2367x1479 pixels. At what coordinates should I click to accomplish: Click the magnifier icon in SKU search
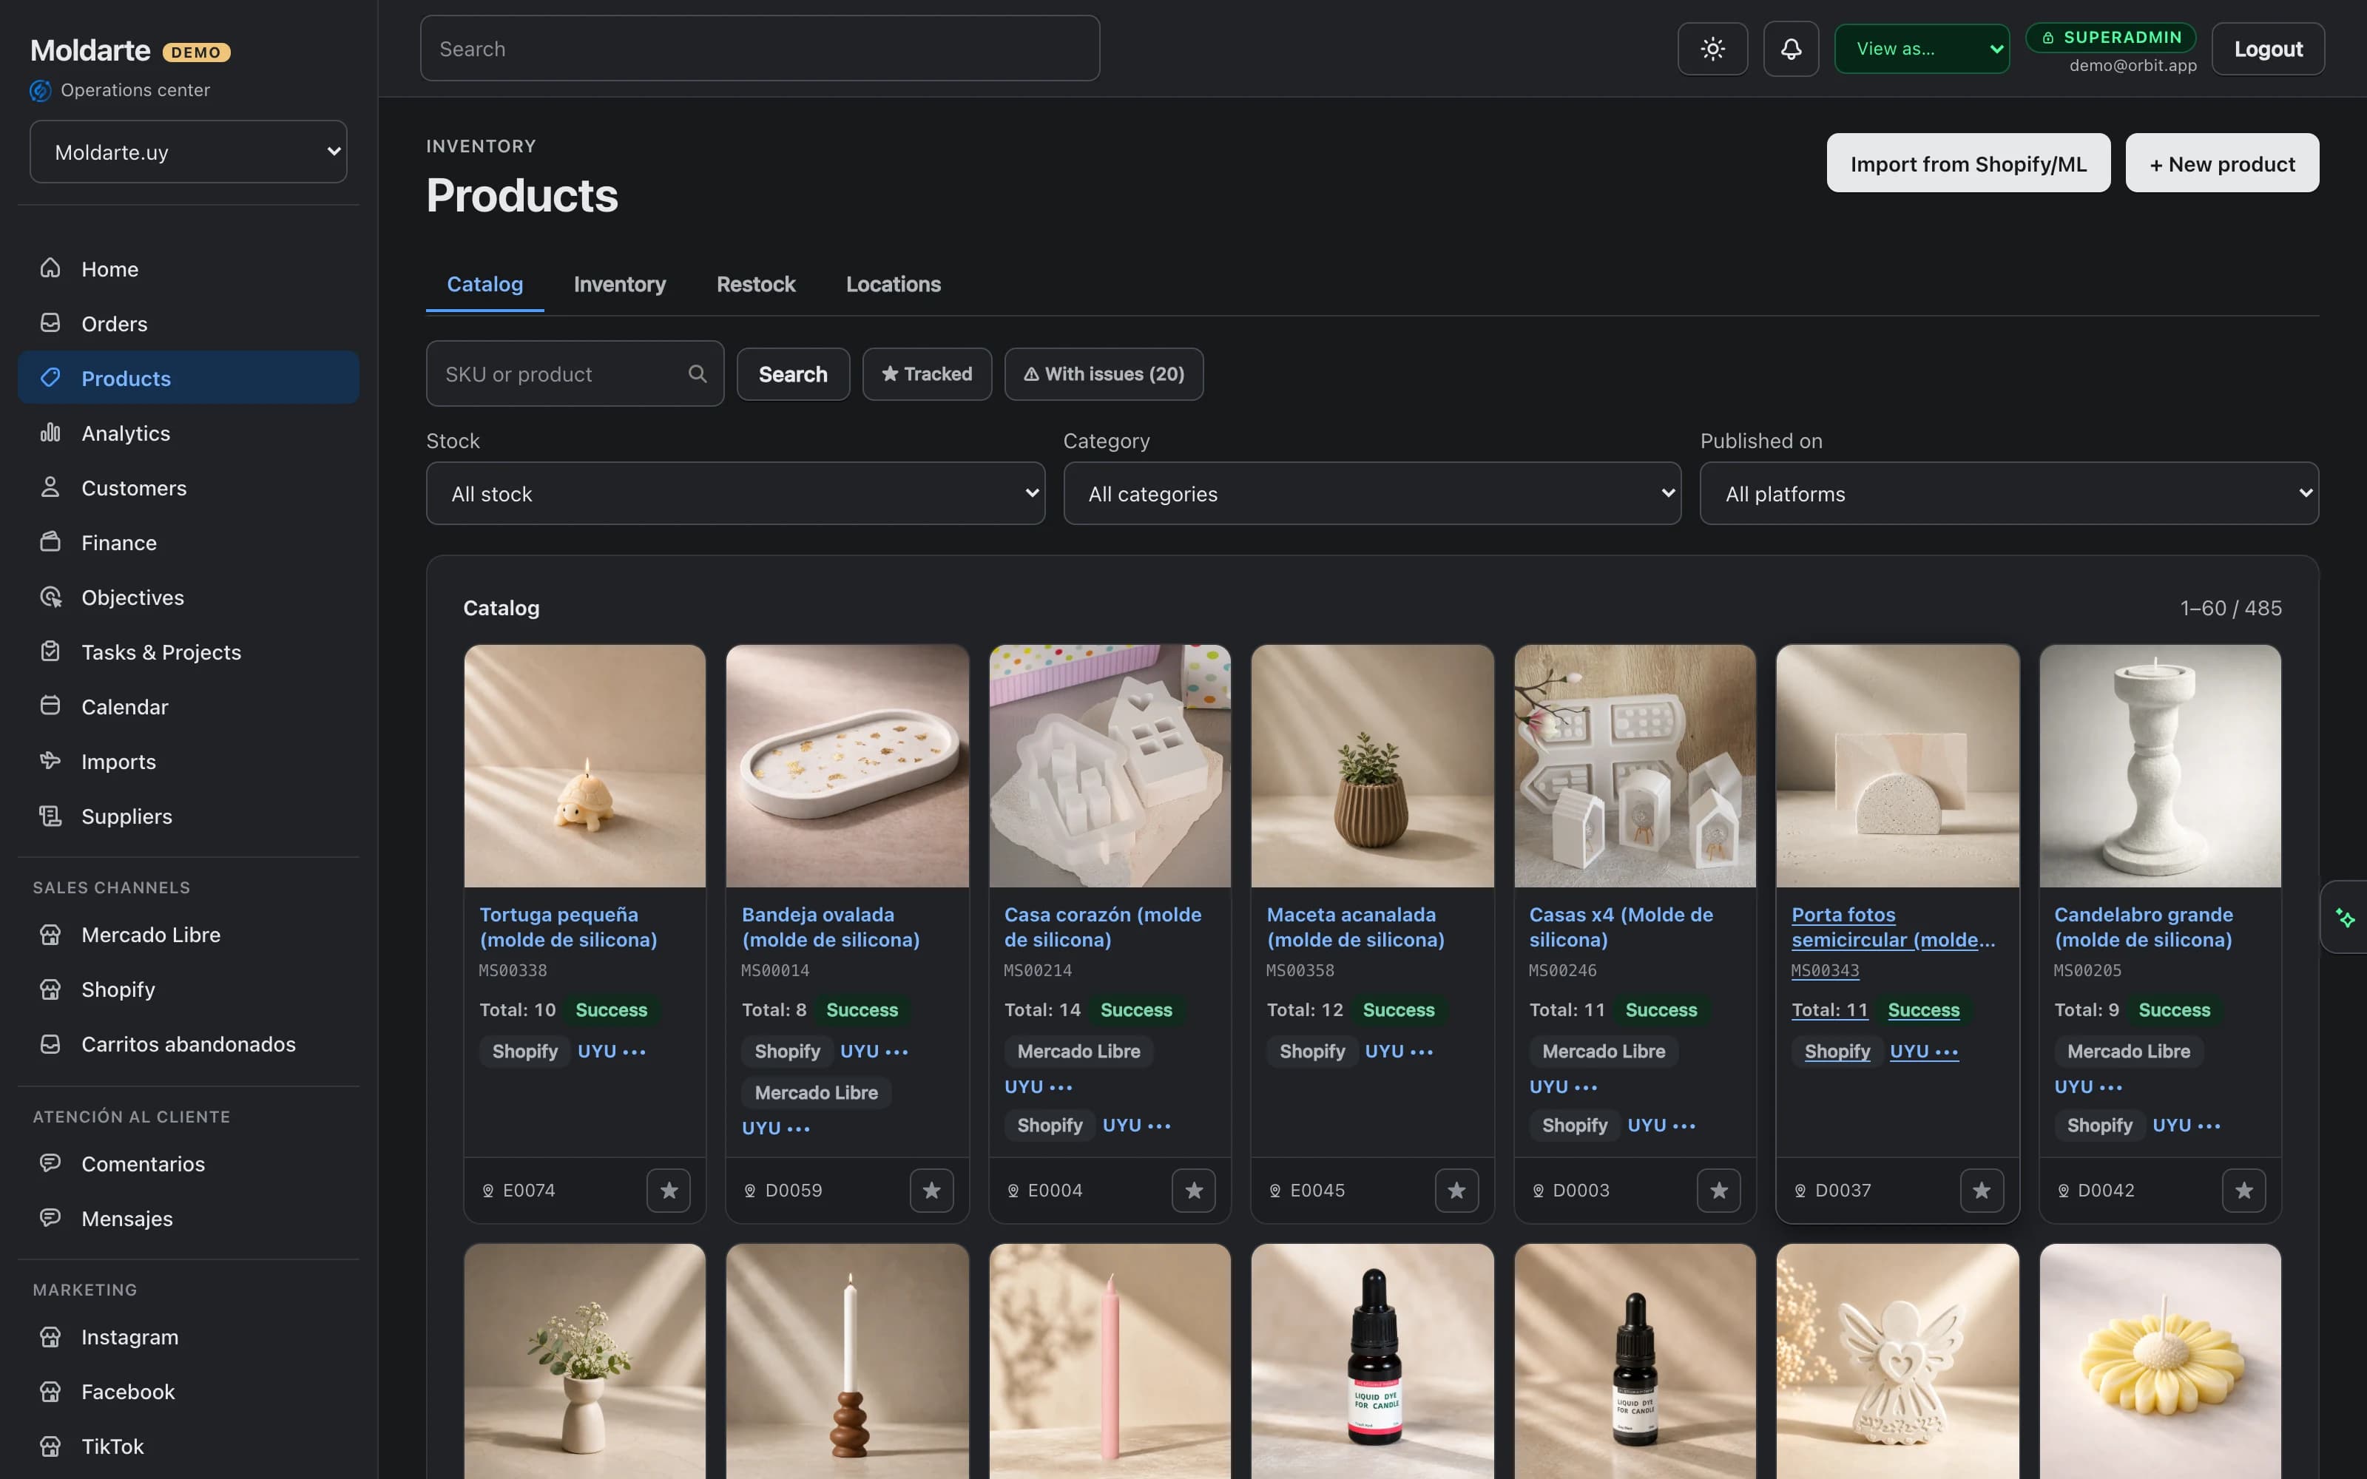[x=698, y=373]
